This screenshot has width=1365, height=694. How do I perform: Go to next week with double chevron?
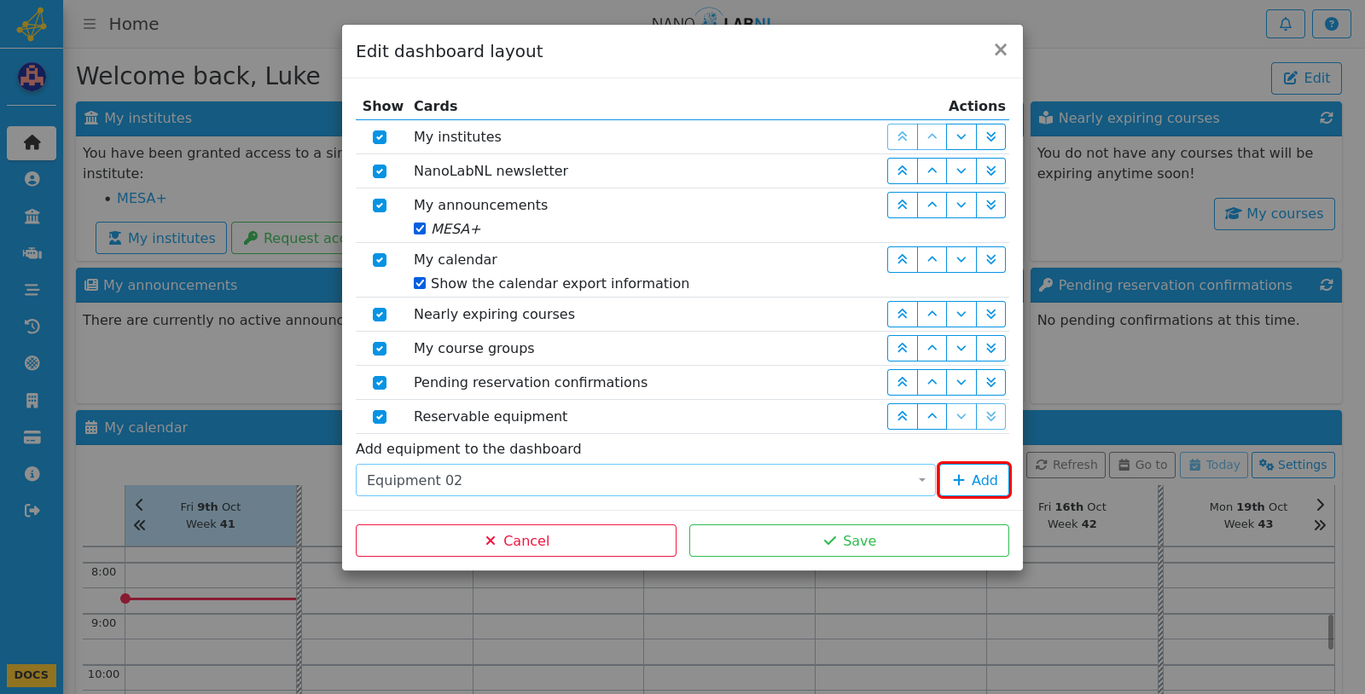coord(1320,525)
